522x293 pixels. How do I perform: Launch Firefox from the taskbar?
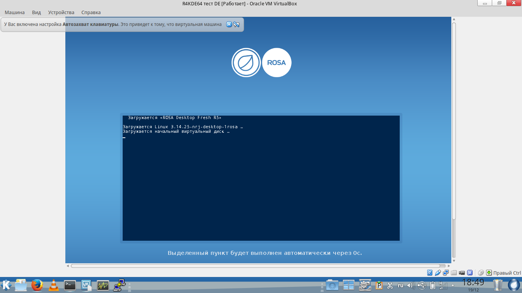coord(37,285)
